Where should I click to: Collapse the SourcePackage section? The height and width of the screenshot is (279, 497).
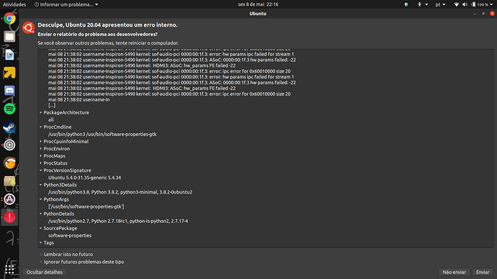(x=40, y=229)
